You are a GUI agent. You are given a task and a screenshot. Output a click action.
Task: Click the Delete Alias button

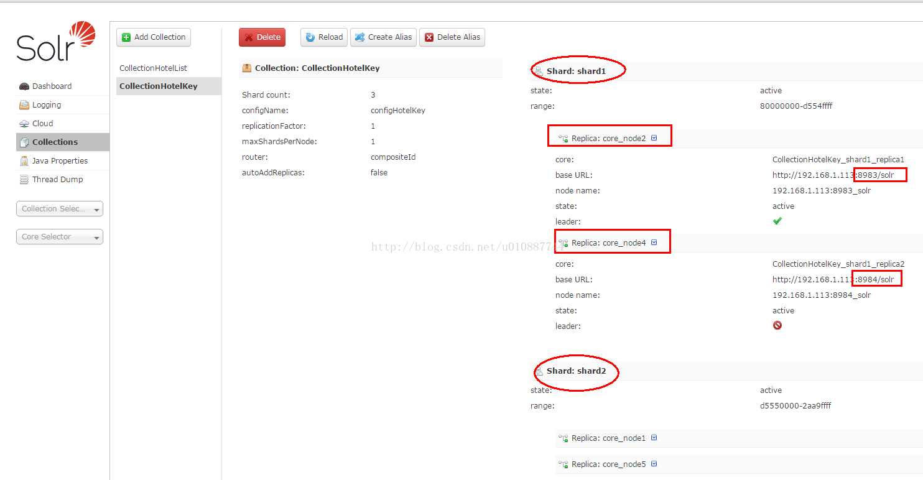452,37
